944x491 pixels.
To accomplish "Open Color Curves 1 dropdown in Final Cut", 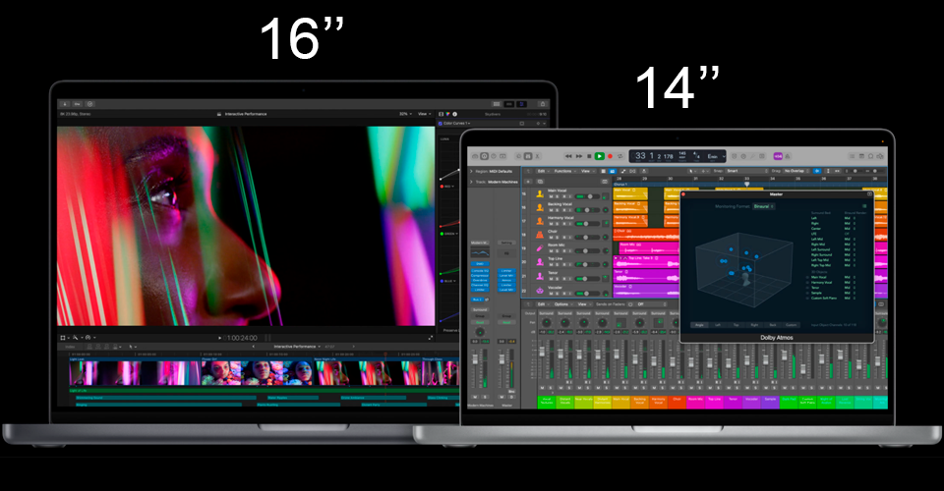I will pos(457,123).
